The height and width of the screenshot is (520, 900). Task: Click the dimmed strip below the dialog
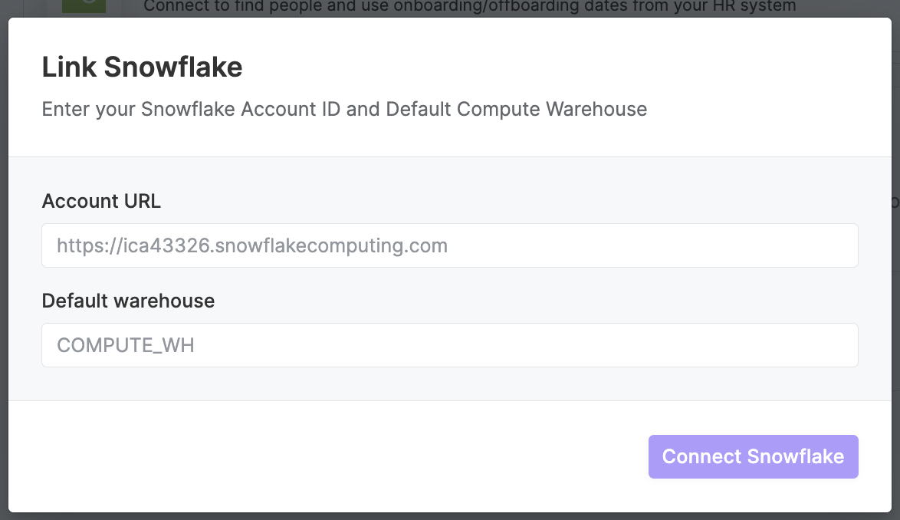pyautogui.click(x=450, y=517)
